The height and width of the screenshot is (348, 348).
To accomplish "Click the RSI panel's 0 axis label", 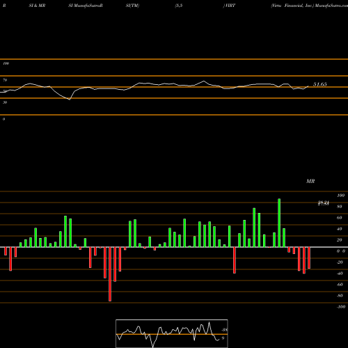I will pos(3,119).
